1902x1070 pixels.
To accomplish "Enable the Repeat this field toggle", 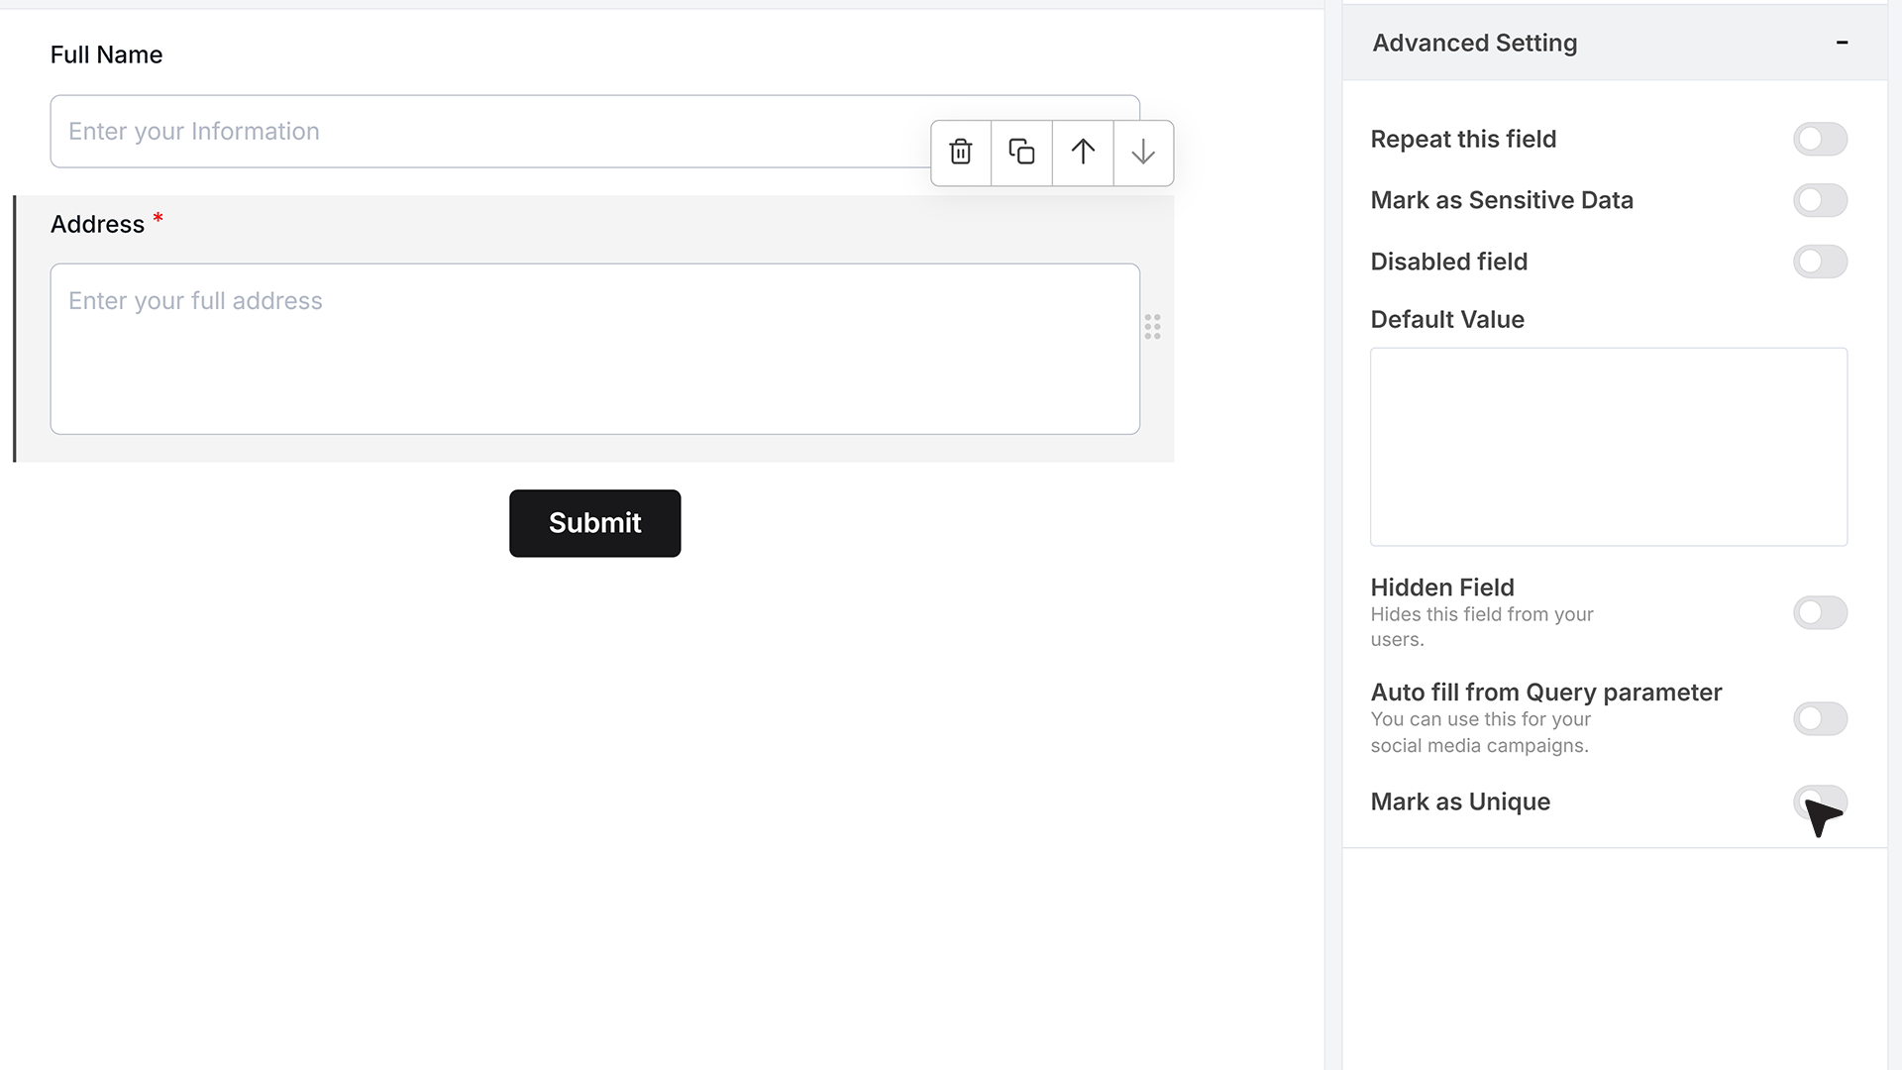I will [1820, 139].
